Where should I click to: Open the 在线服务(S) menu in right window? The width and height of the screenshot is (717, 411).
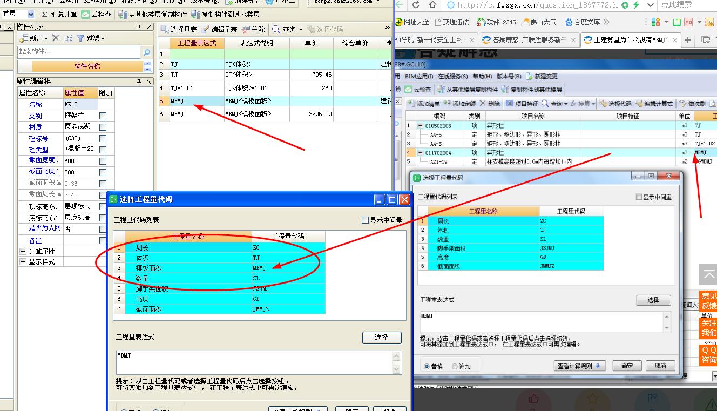tap(453, 76)
